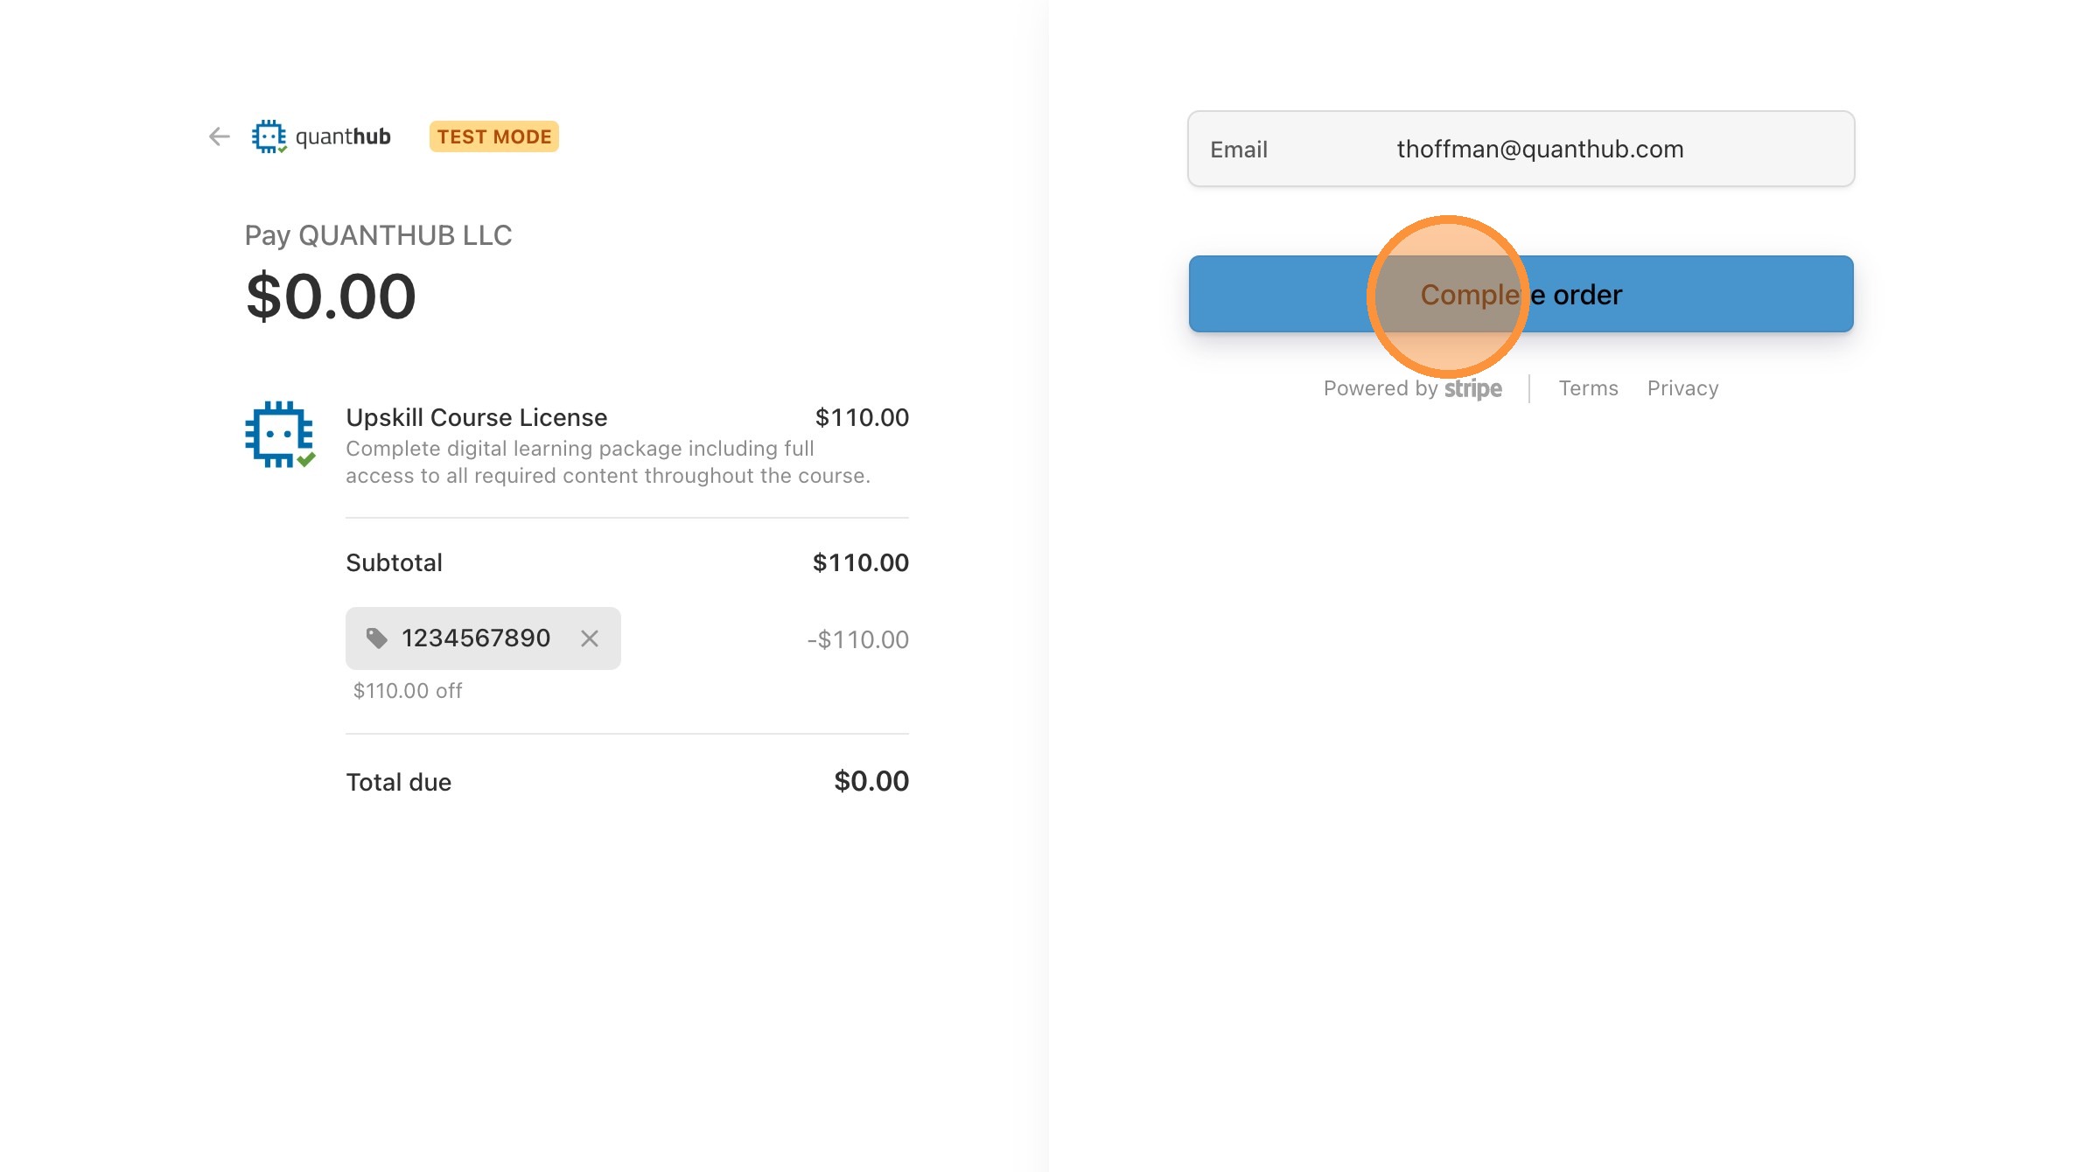2098x1172 pixels.
Task: Click the Upskill Course License title
Action: 476,417
